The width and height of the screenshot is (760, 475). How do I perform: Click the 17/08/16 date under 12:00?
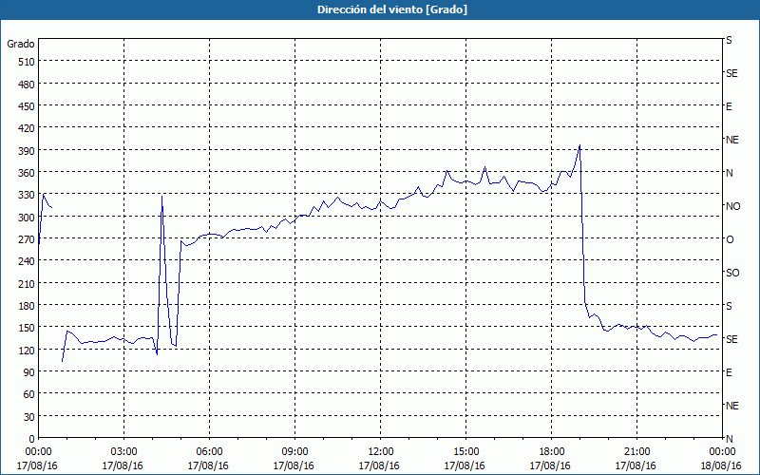(x=379, y=465)
